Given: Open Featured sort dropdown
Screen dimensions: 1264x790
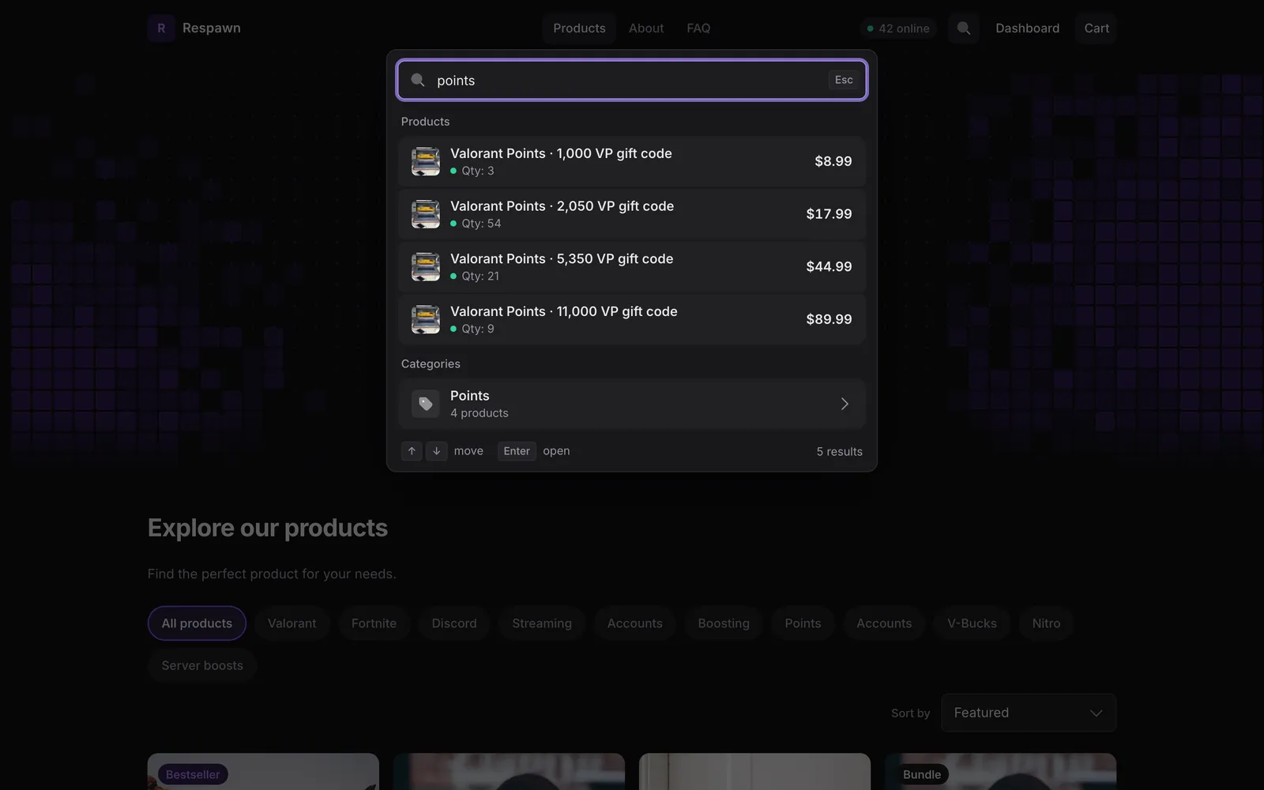Looking at the screenshot, I should 1029,713.
